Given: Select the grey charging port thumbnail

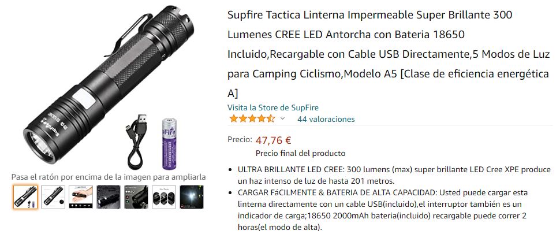Looking at the screenshot, I should click(x=136, y=197).
